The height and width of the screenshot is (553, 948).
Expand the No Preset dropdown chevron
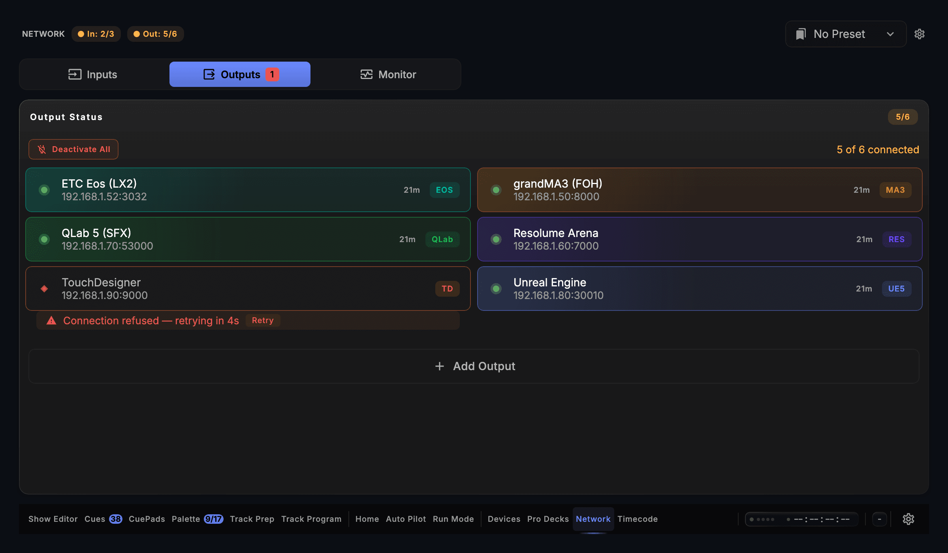890,34
